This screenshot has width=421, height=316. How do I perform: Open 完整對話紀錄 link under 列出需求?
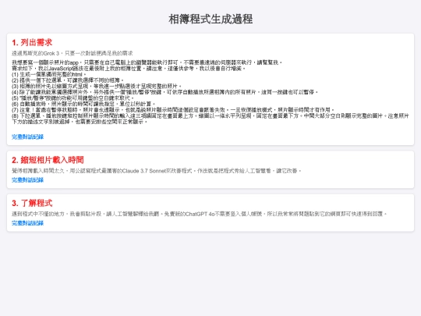click(27, 137)
